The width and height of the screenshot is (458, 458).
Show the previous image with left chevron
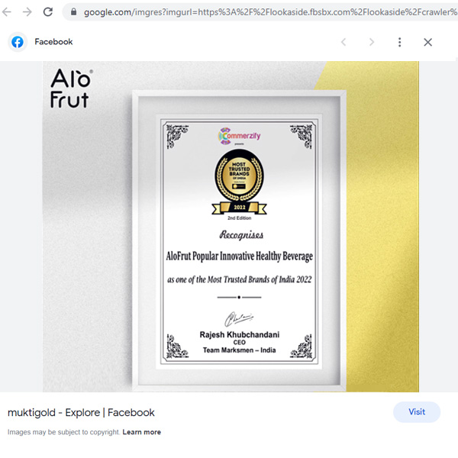point(343,42)
